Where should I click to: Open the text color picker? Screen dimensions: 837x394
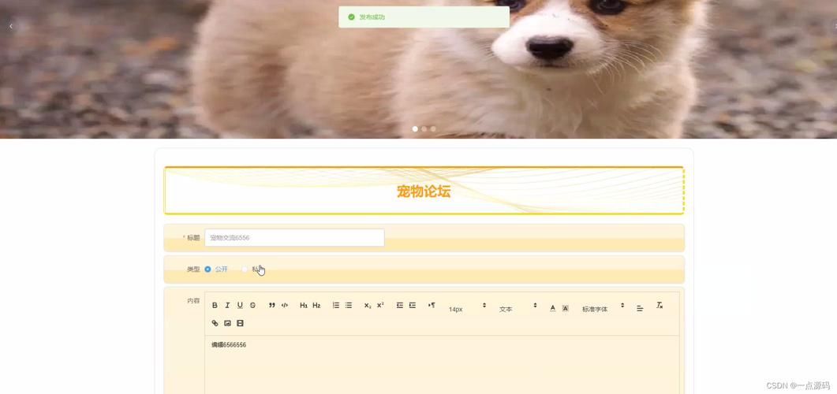tap(552, 308)
